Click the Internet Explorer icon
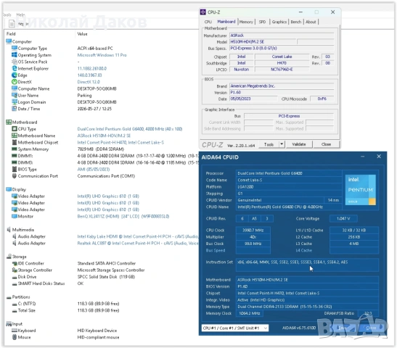 (x=15, y=68)
